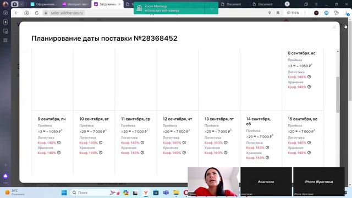Show logistics info icon for 15 сентября
This screenshot has height=198, width=352.
(x=309, y=142)
